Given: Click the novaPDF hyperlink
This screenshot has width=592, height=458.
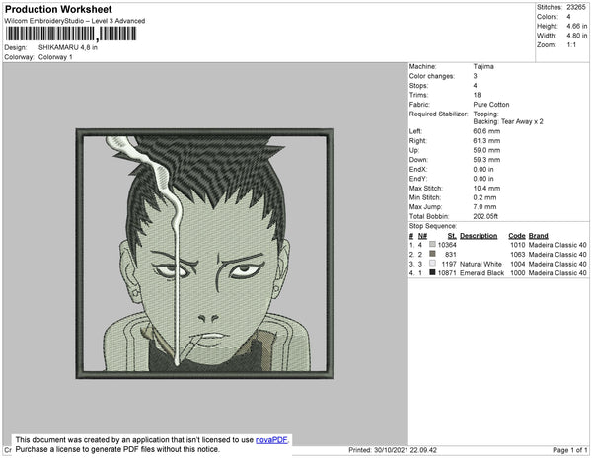Looking at the screenshot, I should (271, 440).
